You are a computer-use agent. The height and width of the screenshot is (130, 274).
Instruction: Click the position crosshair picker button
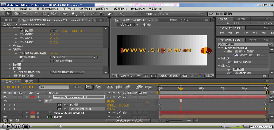click(54, 31)
